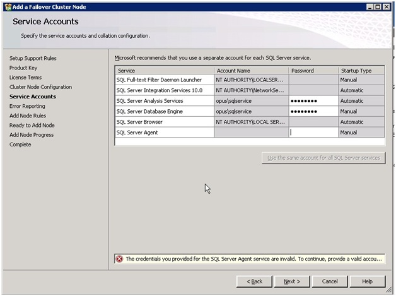
Task: Click the SQL Server Database Engine password field
Action: [x=313, y=112]
